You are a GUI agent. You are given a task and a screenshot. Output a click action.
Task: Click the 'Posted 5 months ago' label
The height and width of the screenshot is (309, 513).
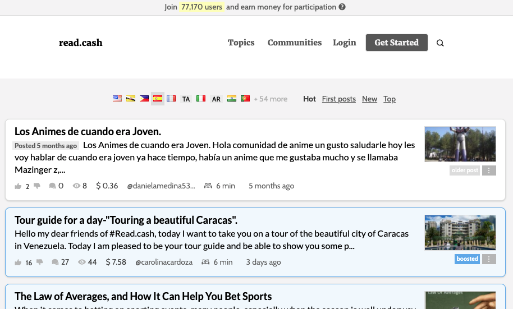pyautogui.click(x=46, y=145)
